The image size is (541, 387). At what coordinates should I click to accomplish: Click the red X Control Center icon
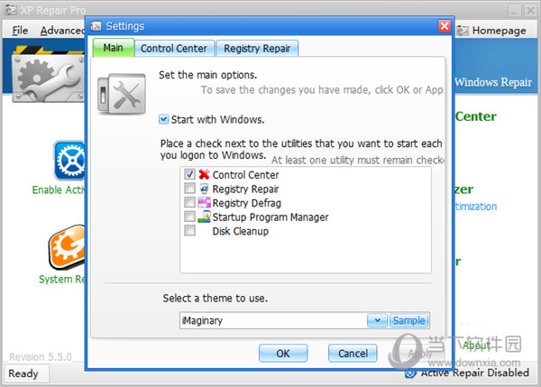tap(204, 174)
